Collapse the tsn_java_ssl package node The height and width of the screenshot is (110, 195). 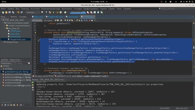point(5,28)
